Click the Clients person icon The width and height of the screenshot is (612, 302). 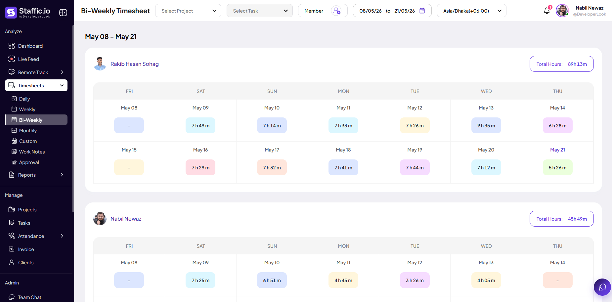point(12,262)
